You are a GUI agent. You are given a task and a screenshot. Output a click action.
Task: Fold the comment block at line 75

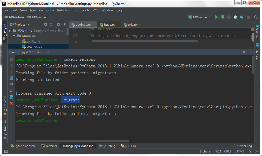(x=90, y=35)
